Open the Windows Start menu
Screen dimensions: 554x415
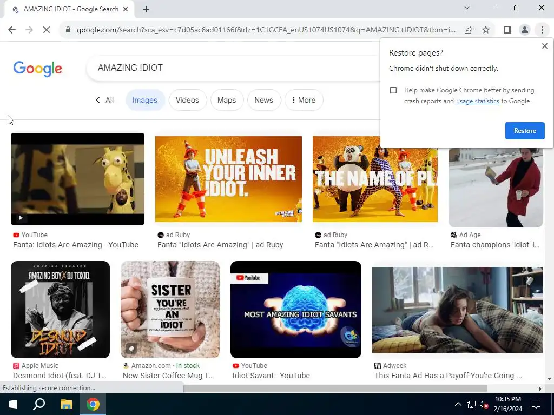(x=13, y=404)
